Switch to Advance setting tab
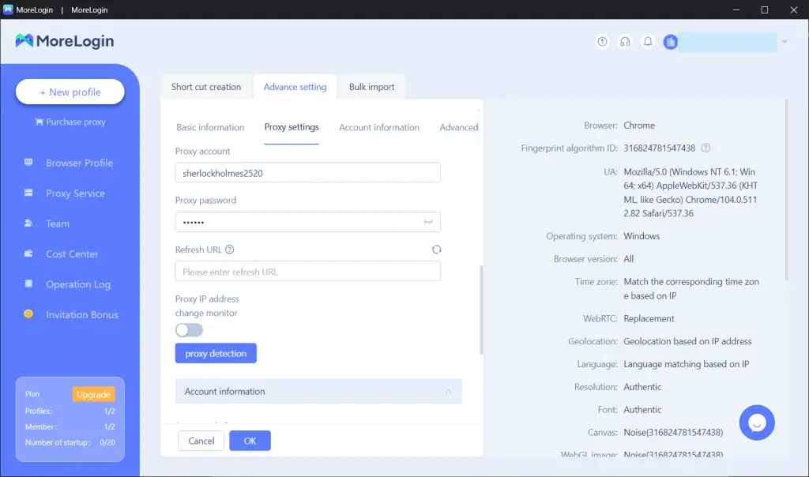This screenshot has width=809, height=477. [x=295, y=87]
